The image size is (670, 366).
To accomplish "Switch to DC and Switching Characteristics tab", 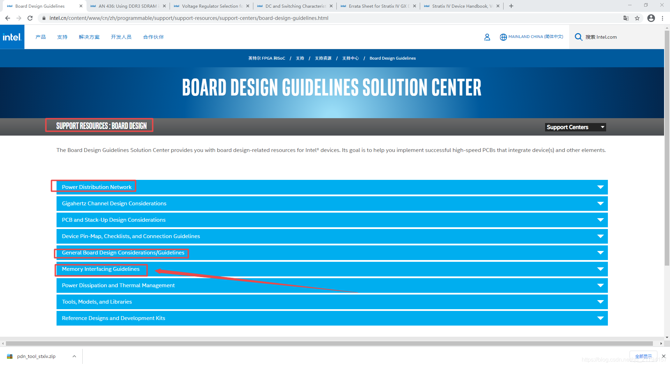I will tap(295, 6).
